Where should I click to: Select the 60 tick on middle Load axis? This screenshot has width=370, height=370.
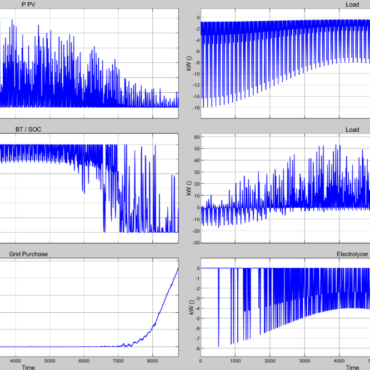pos(197,137)
